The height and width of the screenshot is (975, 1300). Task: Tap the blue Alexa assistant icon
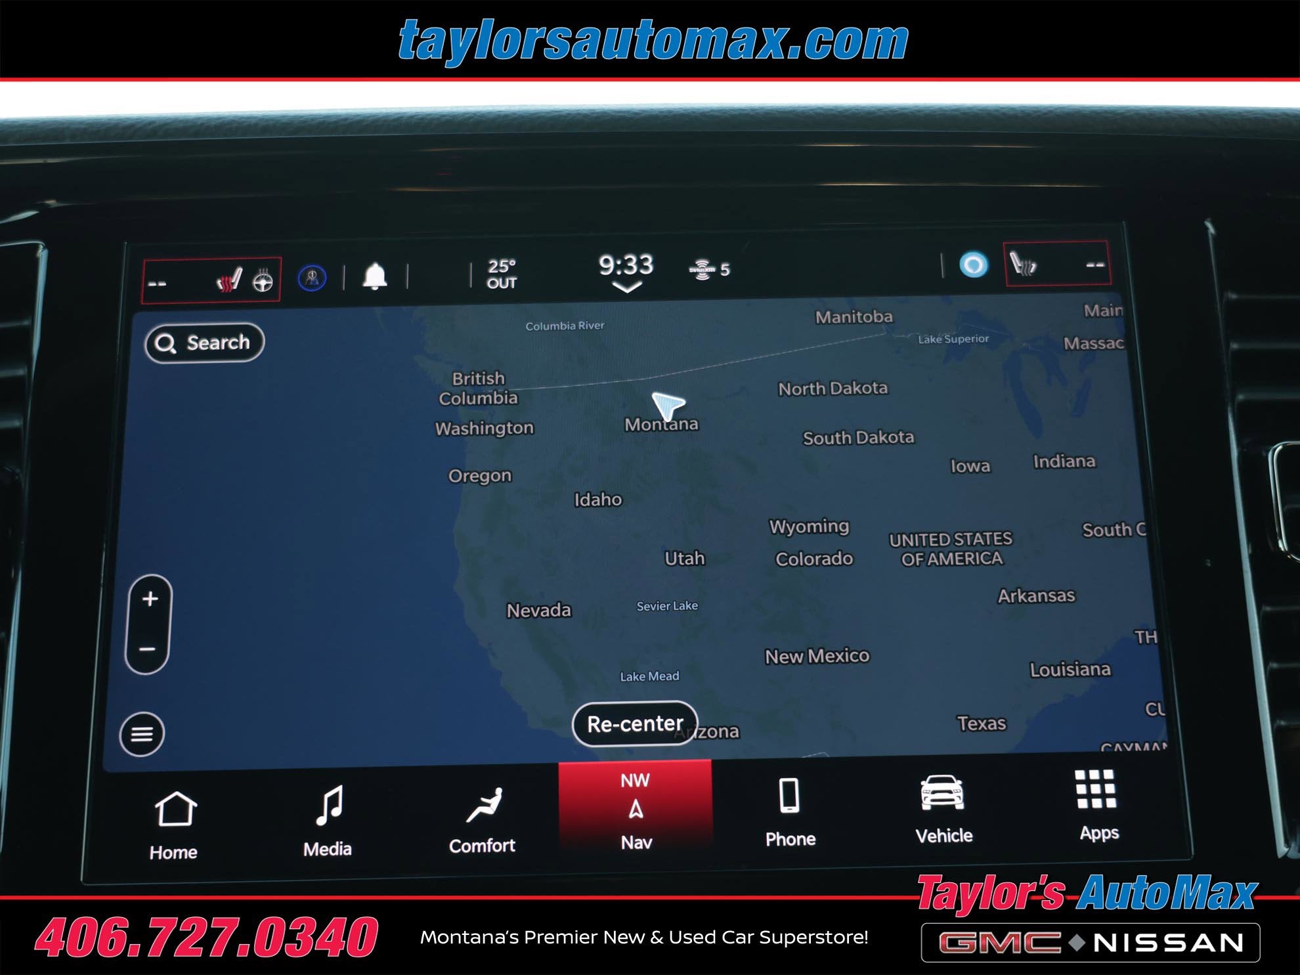pyautogui.click(x=973, y=265)
